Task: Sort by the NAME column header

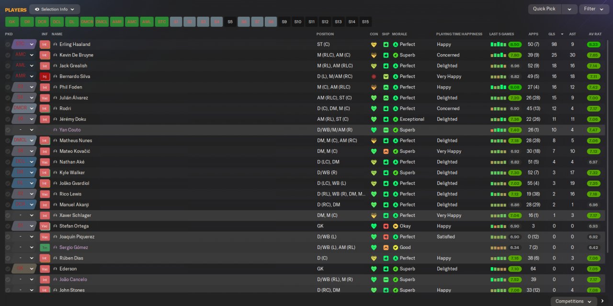Action: tap(57, 34)
